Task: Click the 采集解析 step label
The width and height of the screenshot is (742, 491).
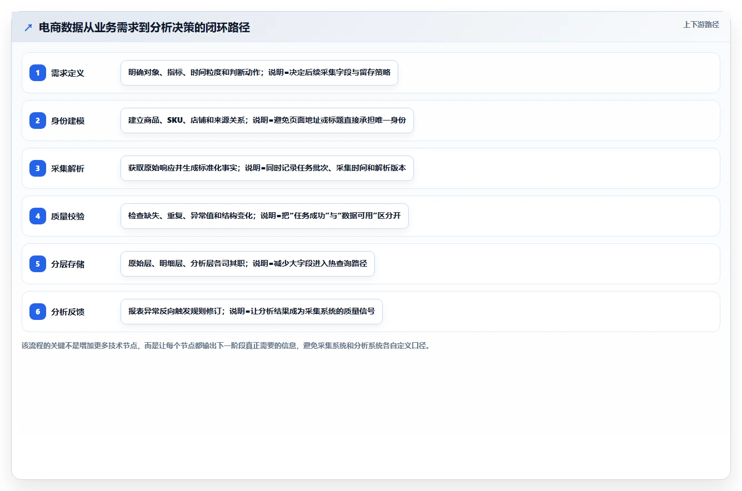Action: (x=68, y=168)
